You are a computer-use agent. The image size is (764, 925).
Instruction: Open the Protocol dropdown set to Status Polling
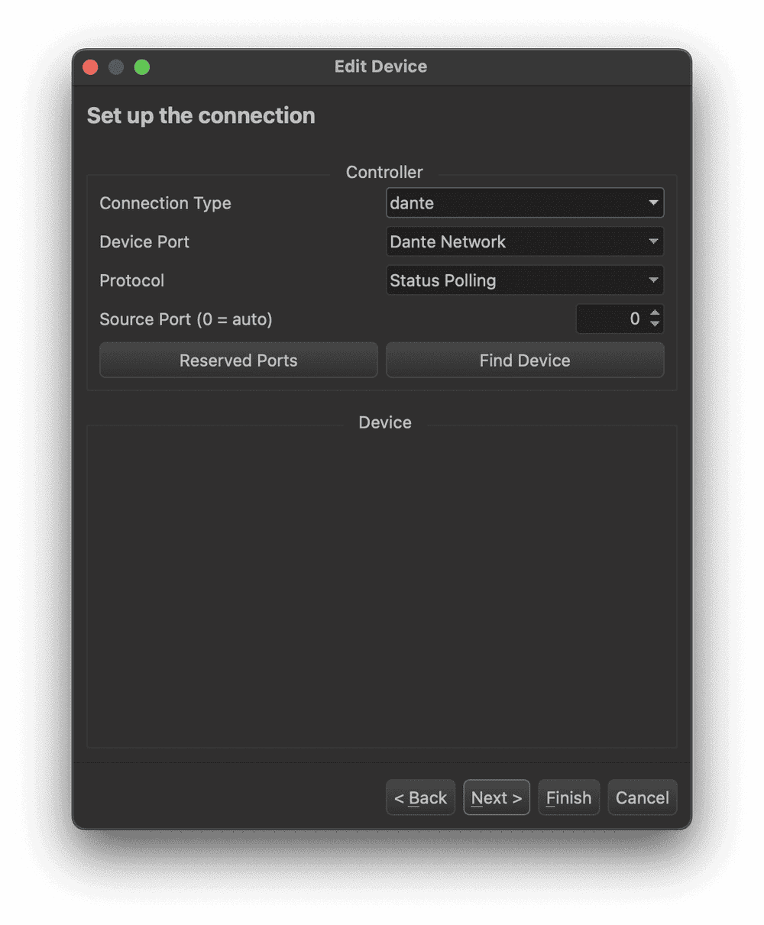point(525,280)
